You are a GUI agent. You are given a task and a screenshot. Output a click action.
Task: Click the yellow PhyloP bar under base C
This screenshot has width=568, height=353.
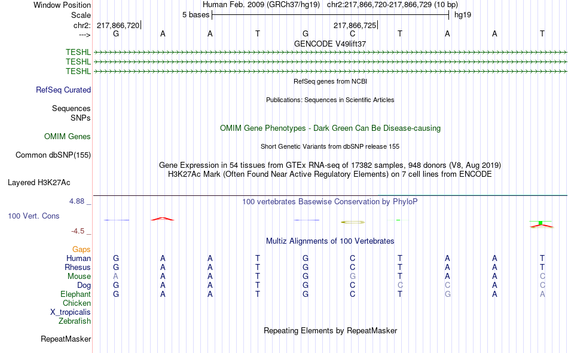[x=353, y=222]
